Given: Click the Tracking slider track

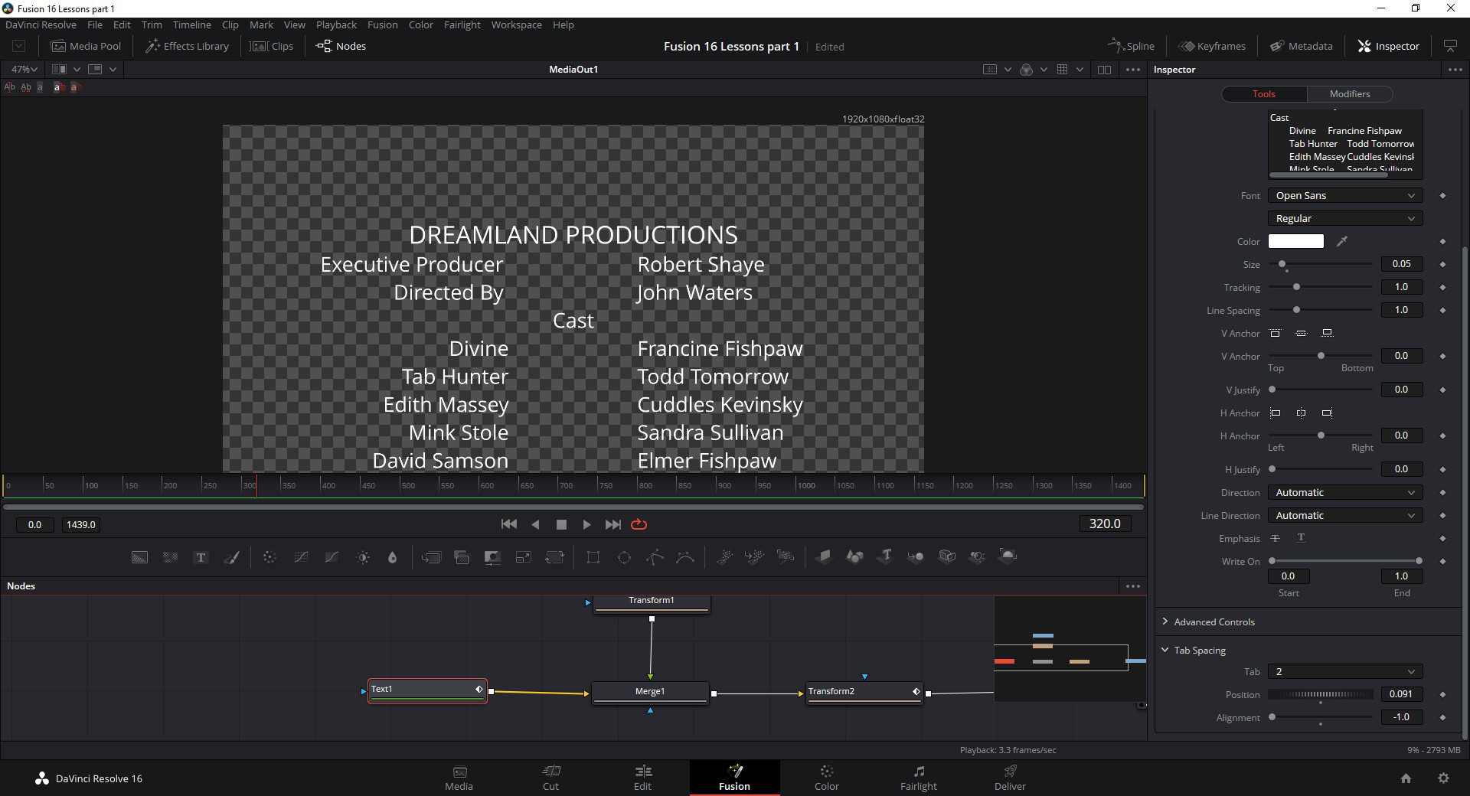Looking at the screenshot, I should pyautogui.click(x=1321, y=287).
